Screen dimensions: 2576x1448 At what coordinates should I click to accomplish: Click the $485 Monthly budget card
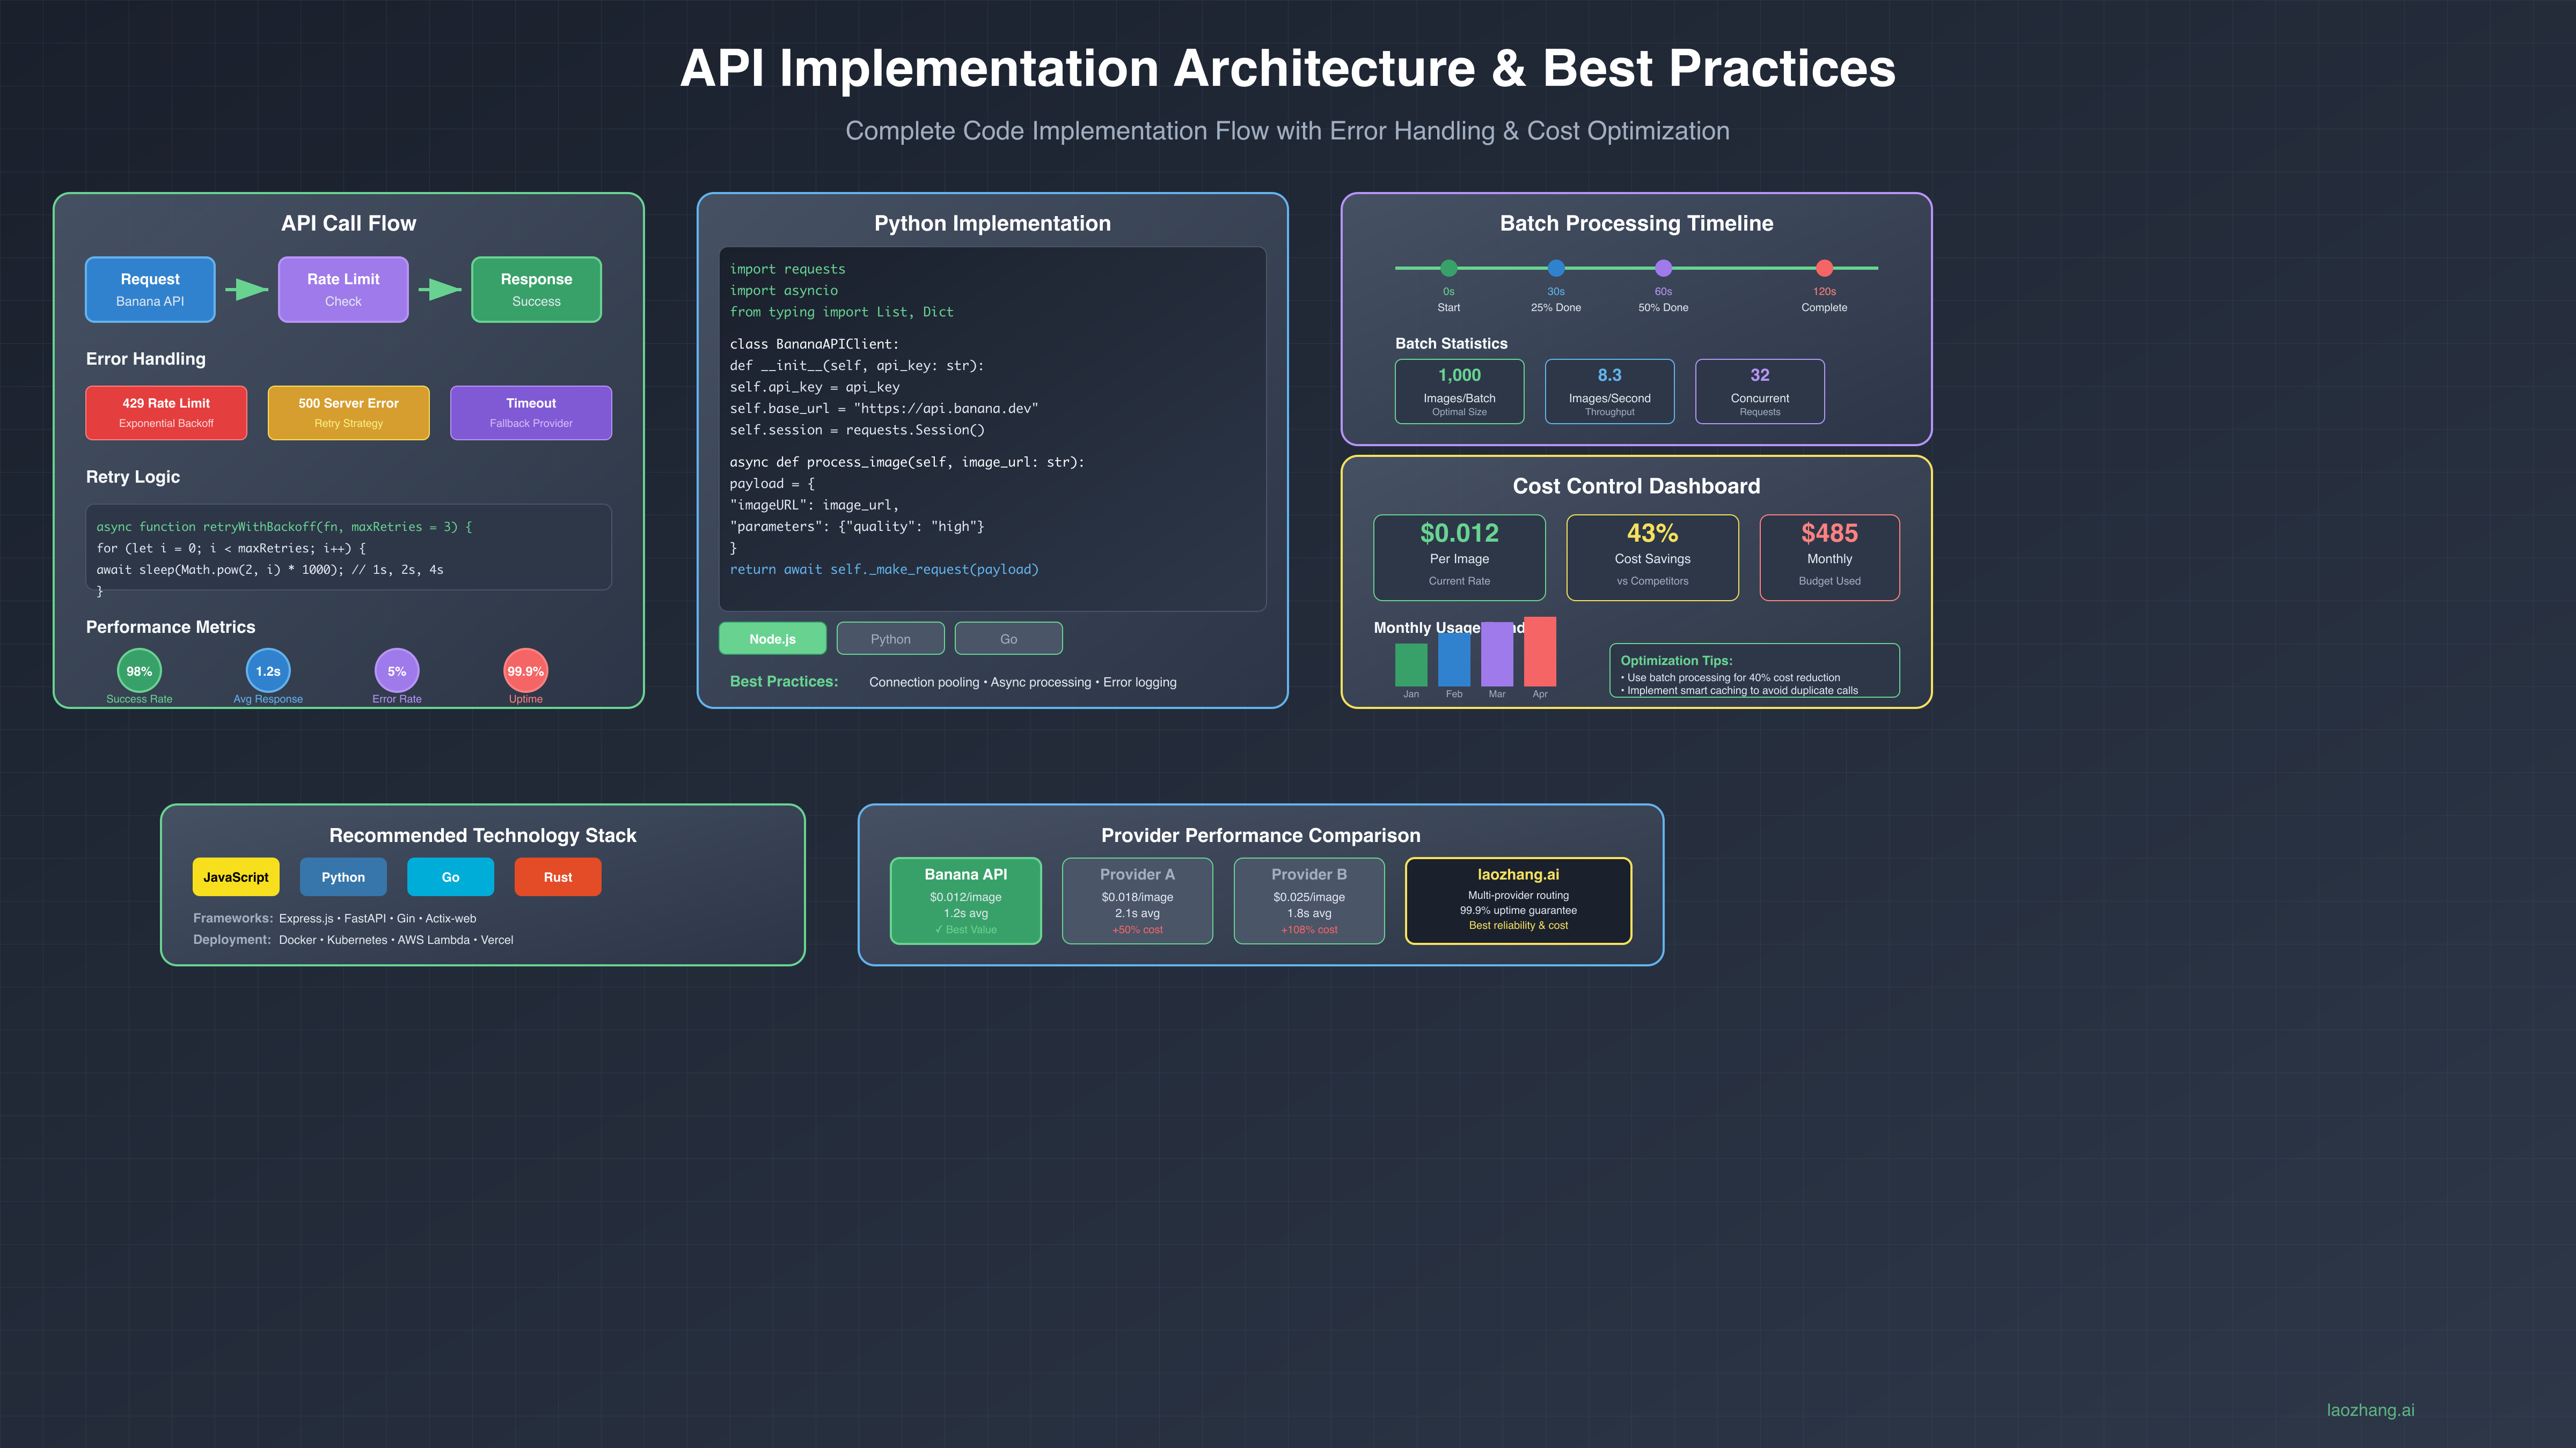coord(1829,558)
